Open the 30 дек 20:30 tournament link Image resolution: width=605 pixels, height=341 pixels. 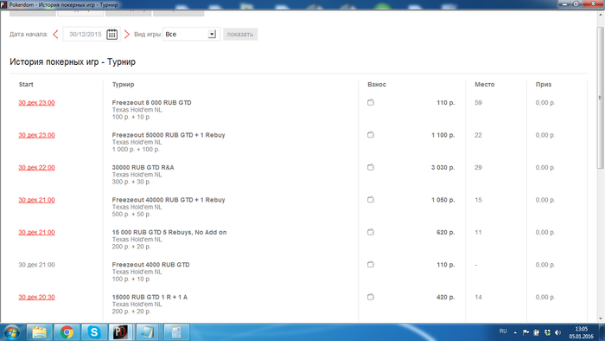click(36, 298)
